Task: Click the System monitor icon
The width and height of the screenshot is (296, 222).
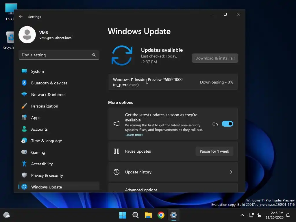Action: point(24,71)
